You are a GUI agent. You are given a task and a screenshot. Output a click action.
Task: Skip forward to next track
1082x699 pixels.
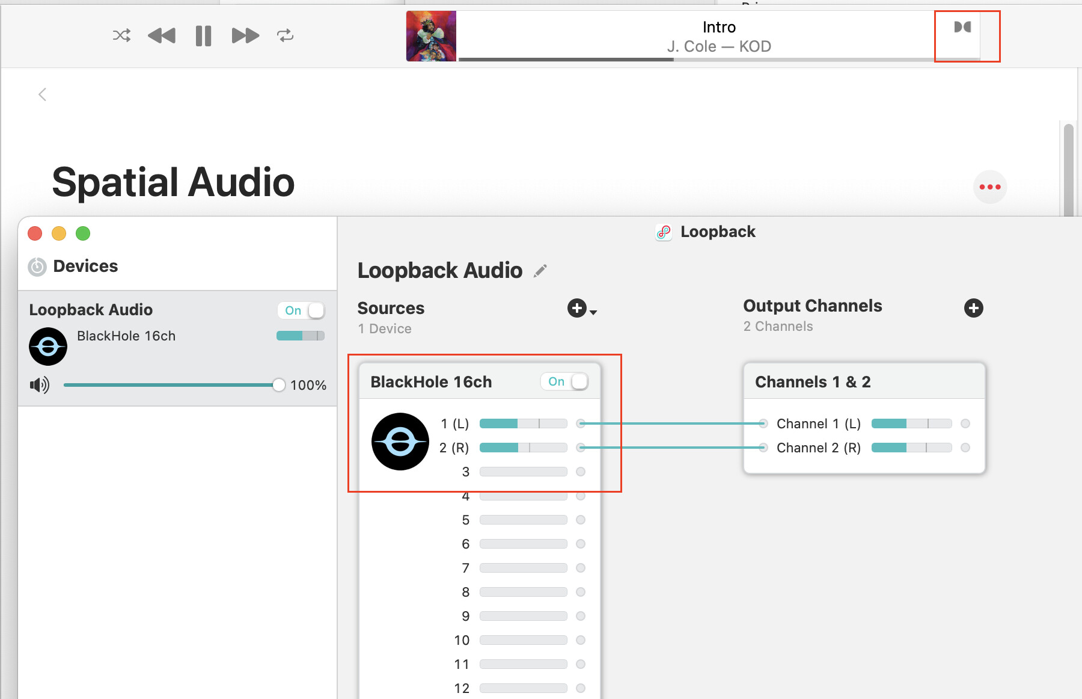coord(245,35)
